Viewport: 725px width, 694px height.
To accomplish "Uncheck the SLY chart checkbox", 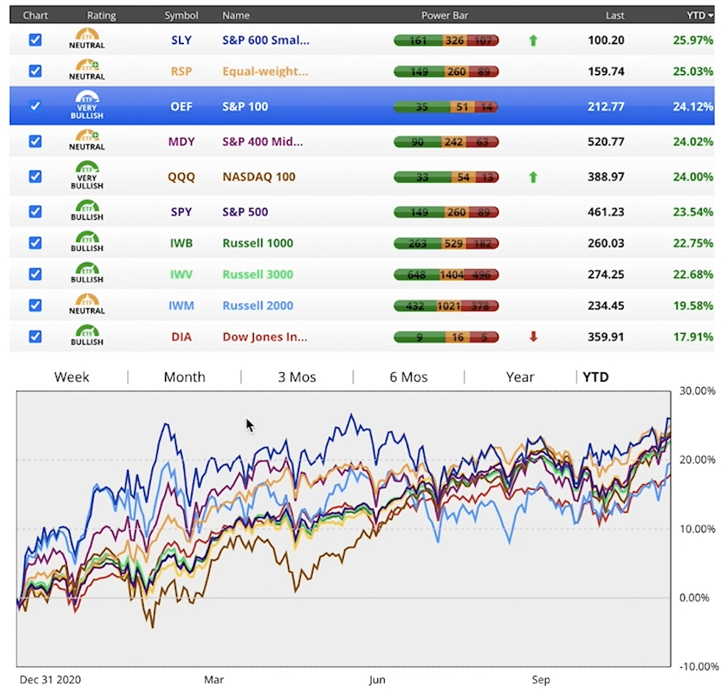I will click(x=35, y=40).
